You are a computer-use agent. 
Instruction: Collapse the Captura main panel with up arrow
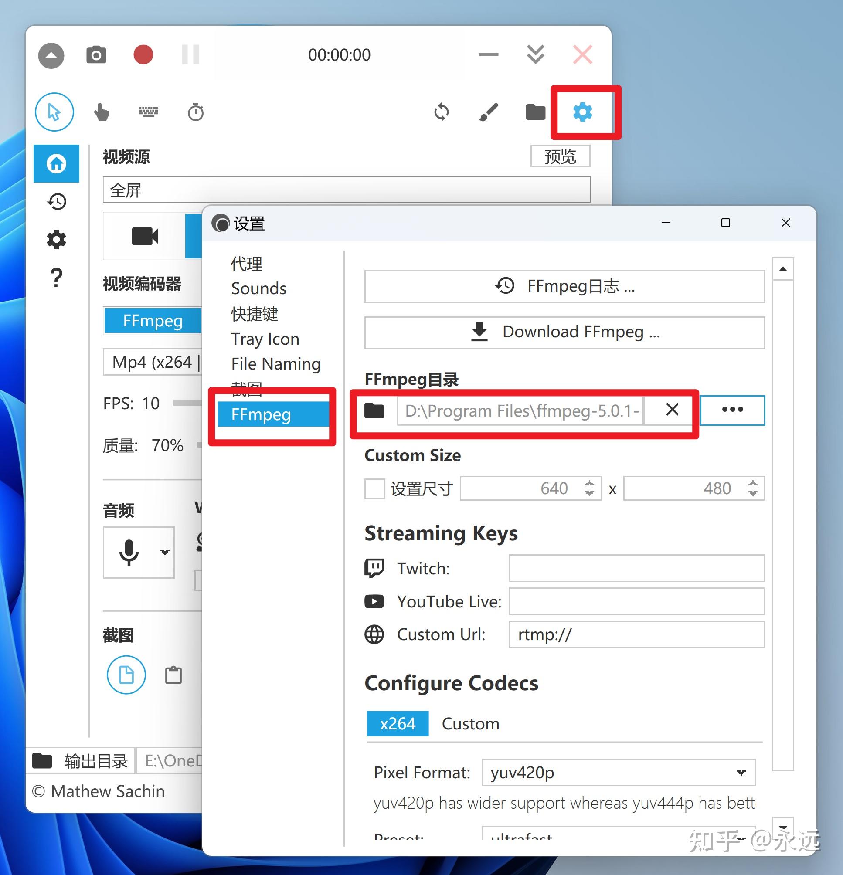51,55
